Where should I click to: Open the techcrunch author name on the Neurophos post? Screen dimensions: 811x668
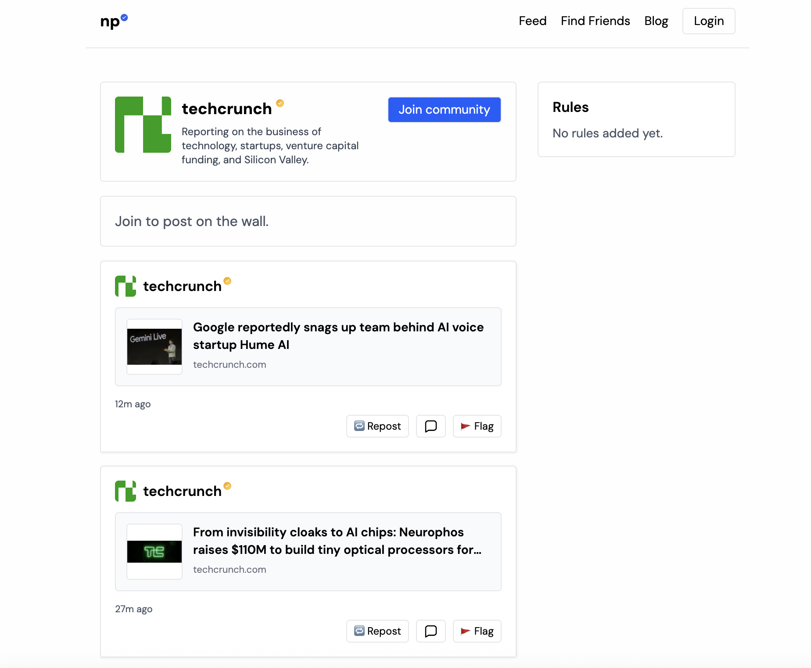(182, 491)
